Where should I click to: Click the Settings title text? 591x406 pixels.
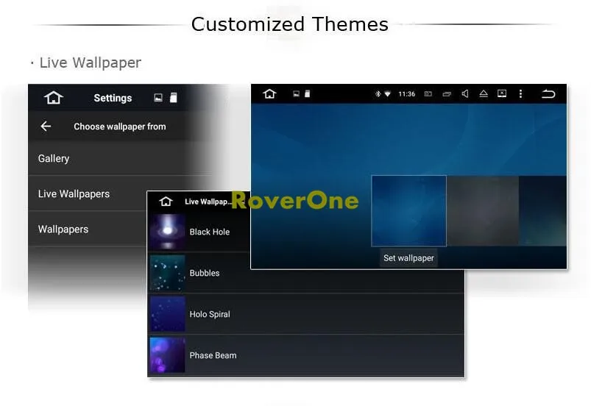(113, 98)
